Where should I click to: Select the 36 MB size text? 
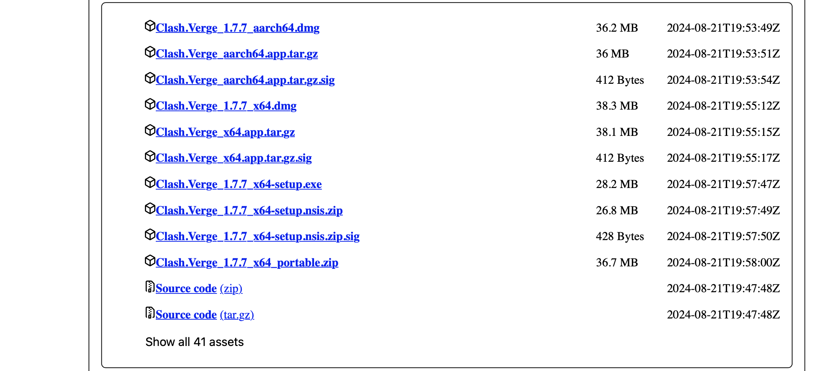point(612,54)
